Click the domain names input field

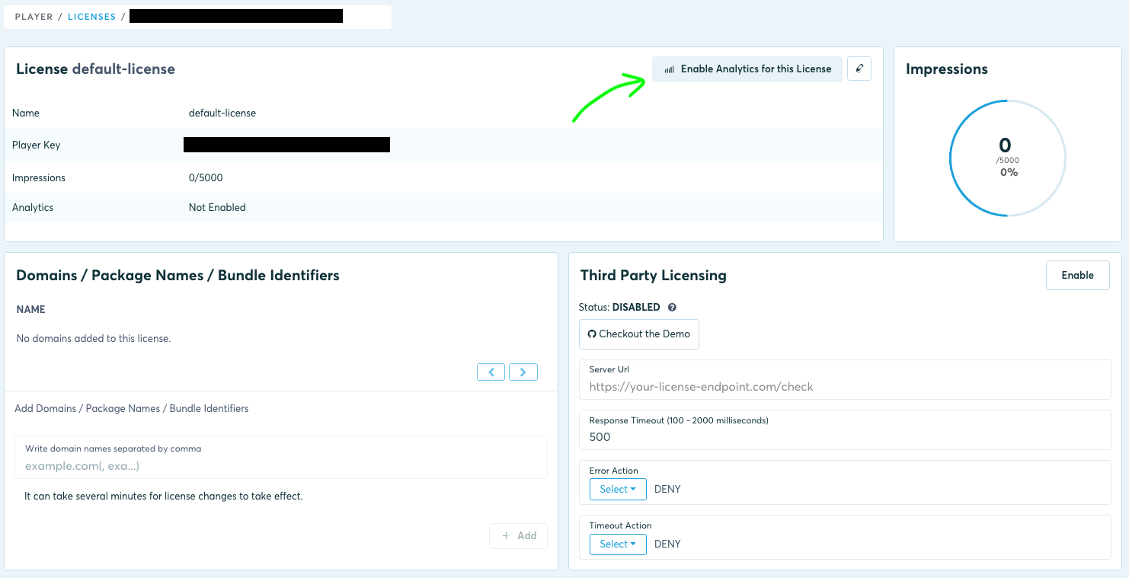coord(281,458)
